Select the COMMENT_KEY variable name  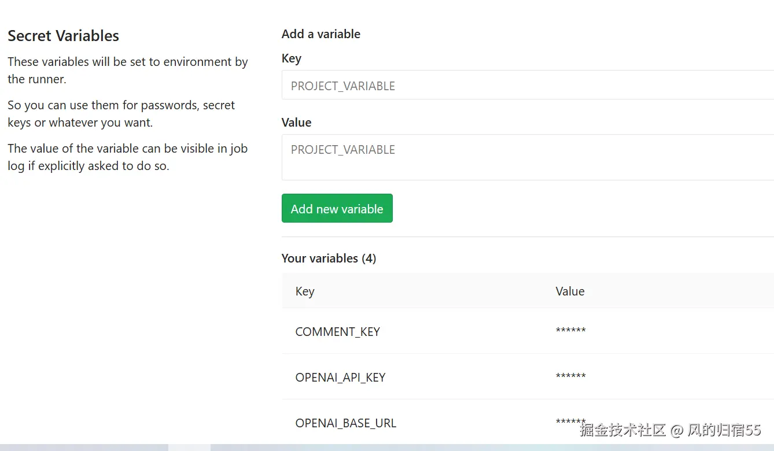click(337, 332)
